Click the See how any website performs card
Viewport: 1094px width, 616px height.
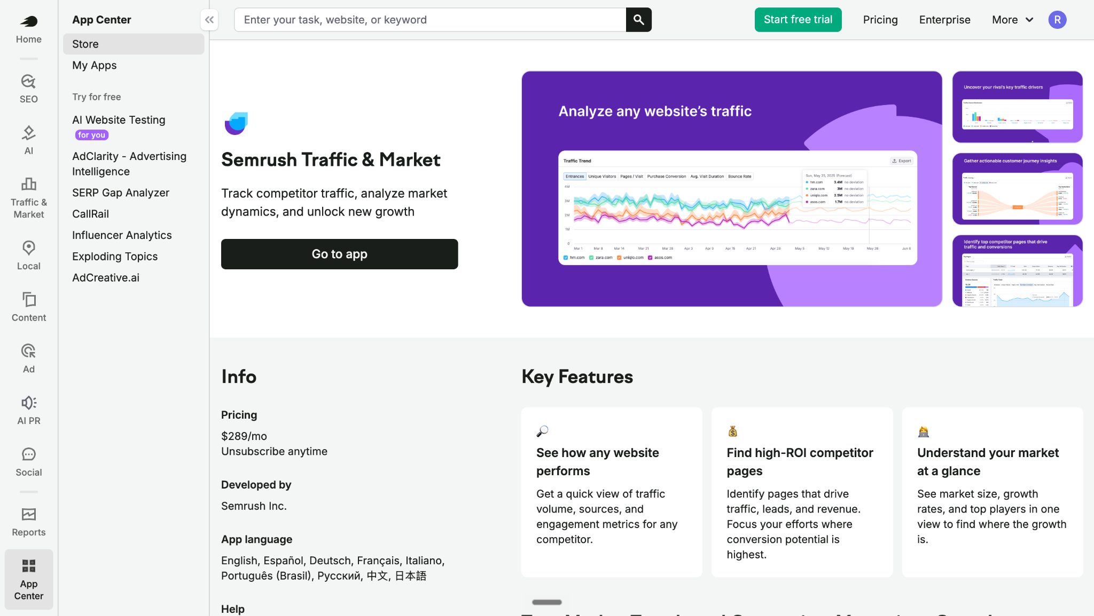click(x=612, y=492)
